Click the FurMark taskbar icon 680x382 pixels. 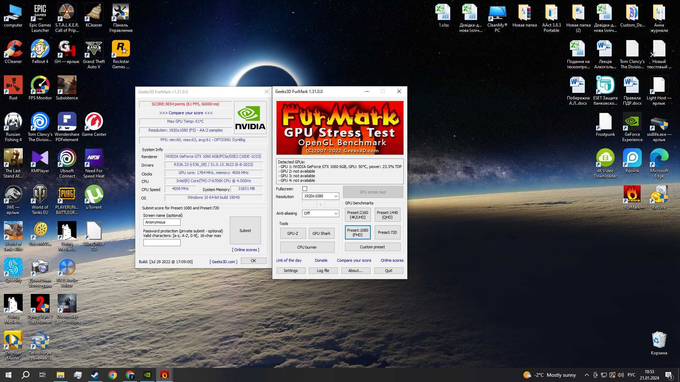[164, 375]
